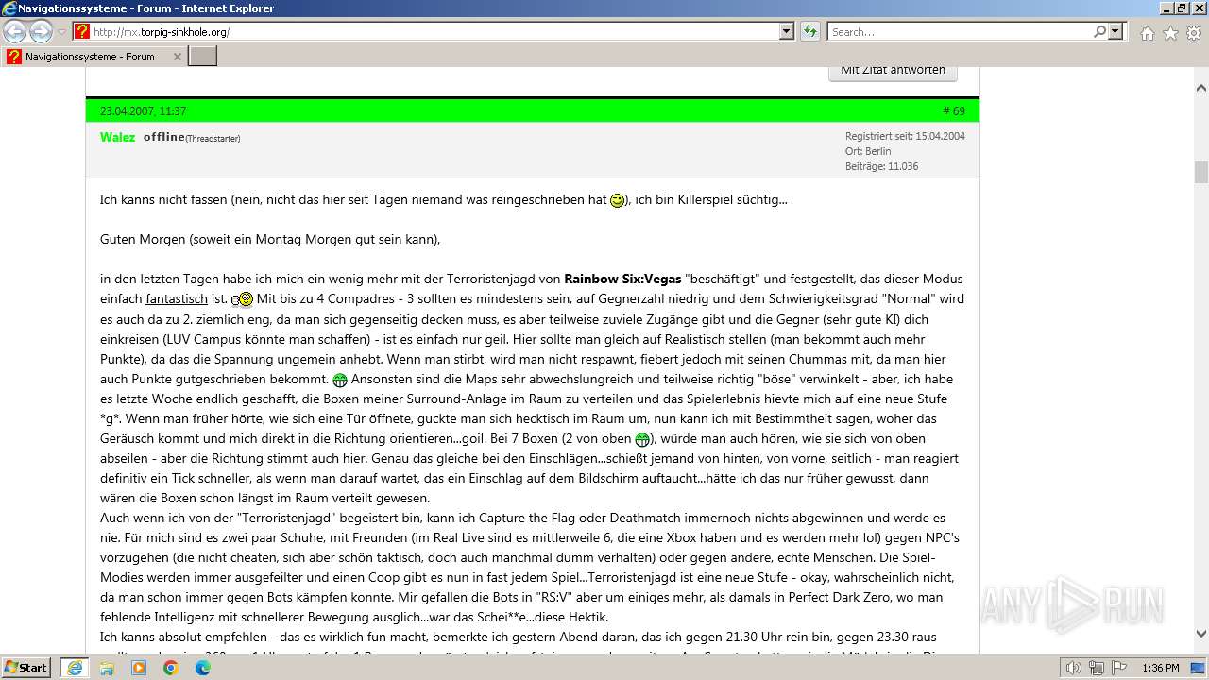Click the magnifier search icon
The image size is (1209, 680).
click(x=1100, y=32)
